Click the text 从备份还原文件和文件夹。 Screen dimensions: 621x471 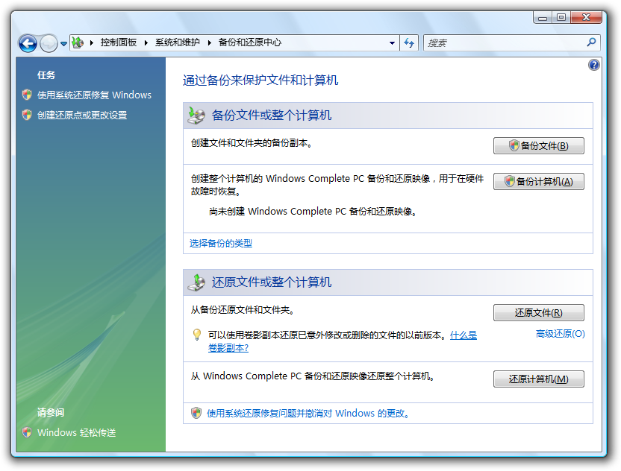[243, 310]
